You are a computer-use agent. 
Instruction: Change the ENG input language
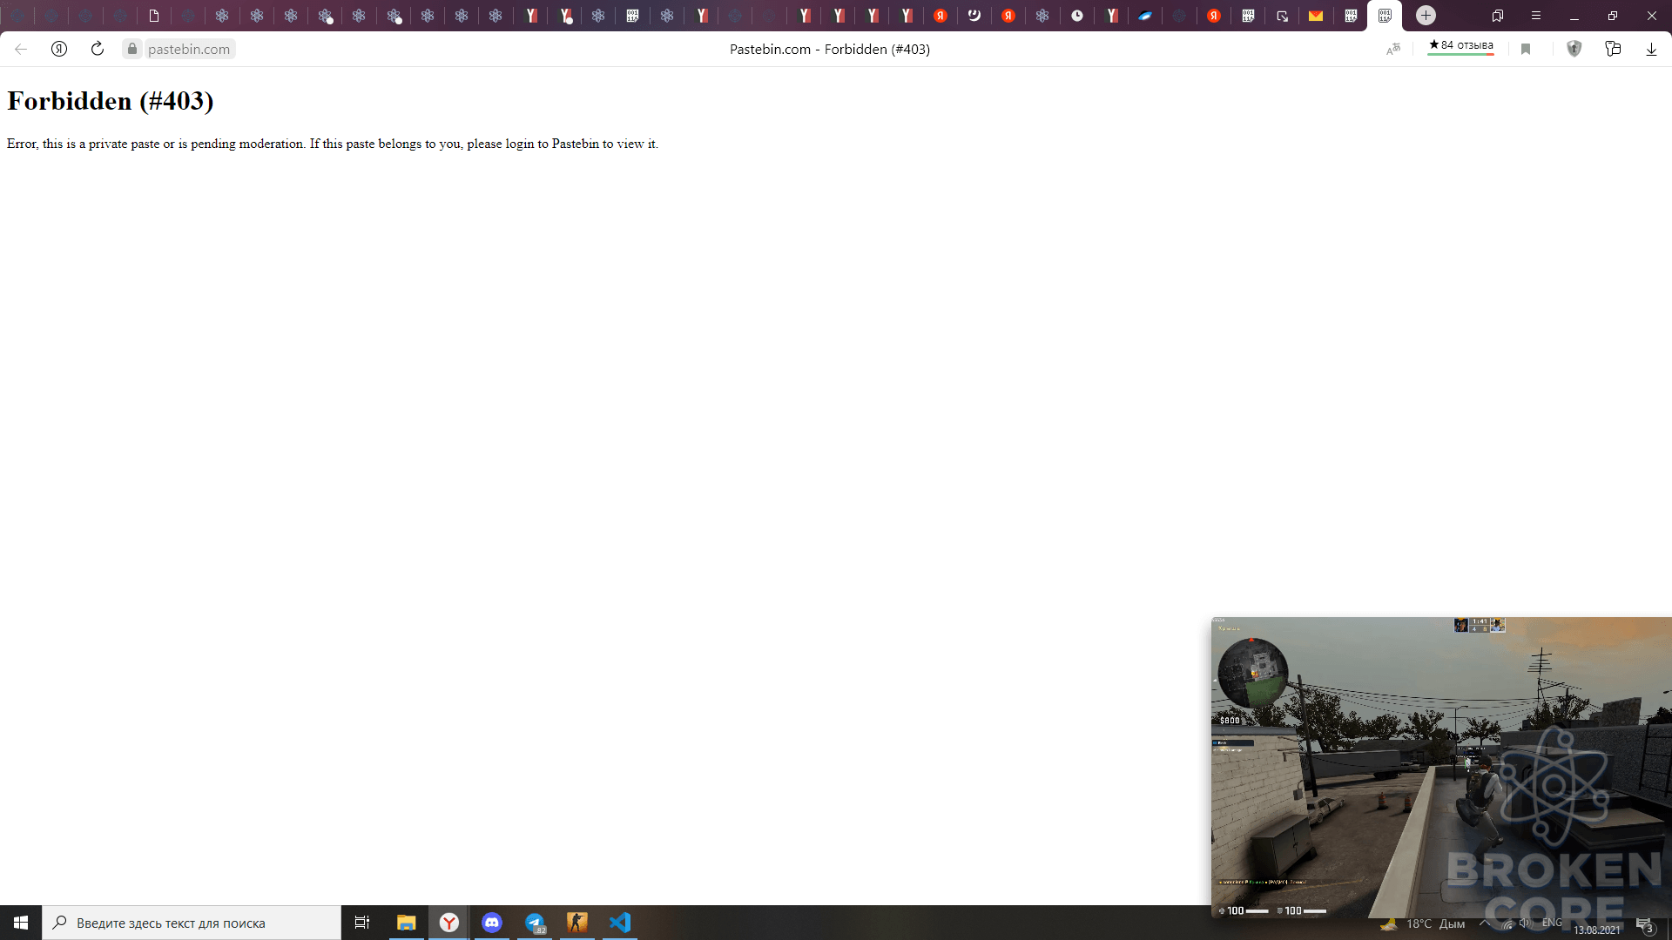(1552, 923)
